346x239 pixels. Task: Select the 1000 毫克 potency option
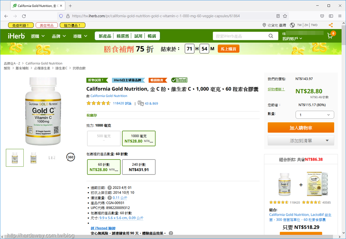pos(139,138)
